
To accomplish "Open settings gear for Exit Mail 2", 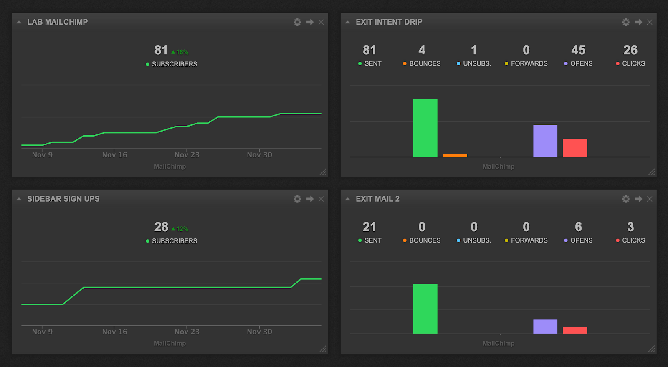I will (626, 199).
